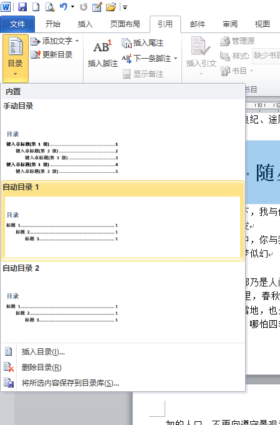The height and width of the screenshot is (425, 280).
Task: Click the 显示备注 icon
Action: 127,74
